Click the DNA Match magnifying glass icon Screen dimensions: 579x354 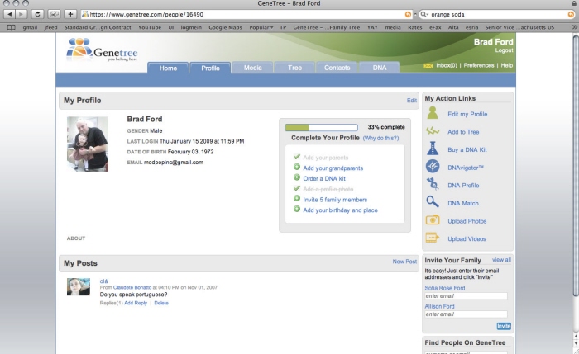point(433,202)
